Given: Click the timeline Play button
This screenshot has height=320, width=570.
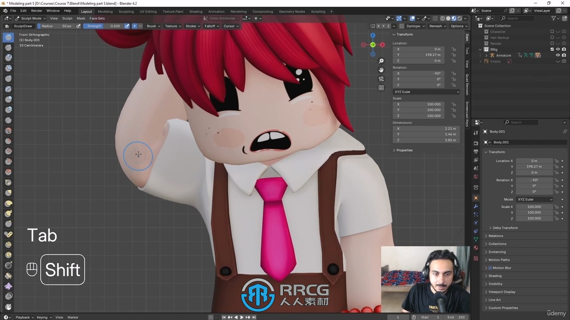Looking at the screenshot, I should (242, 317).
